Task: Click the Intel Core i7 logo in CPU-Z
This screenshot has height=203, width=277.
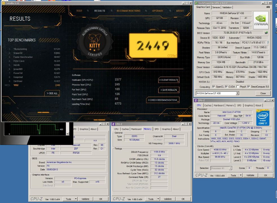Action: tap(263, 118)
